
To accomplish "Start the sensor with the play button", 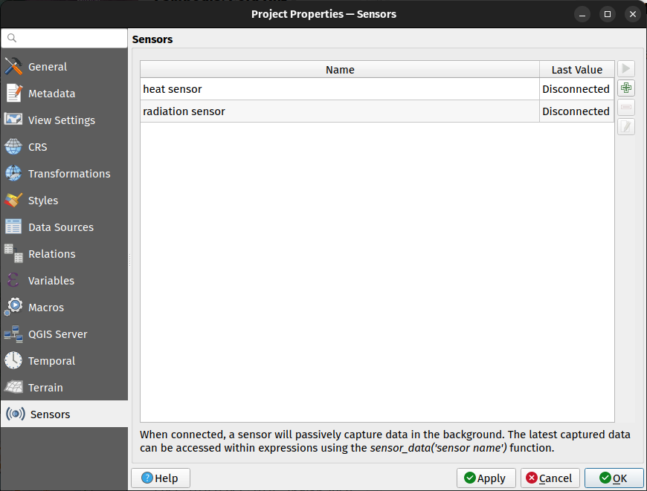I will point(625,68).
